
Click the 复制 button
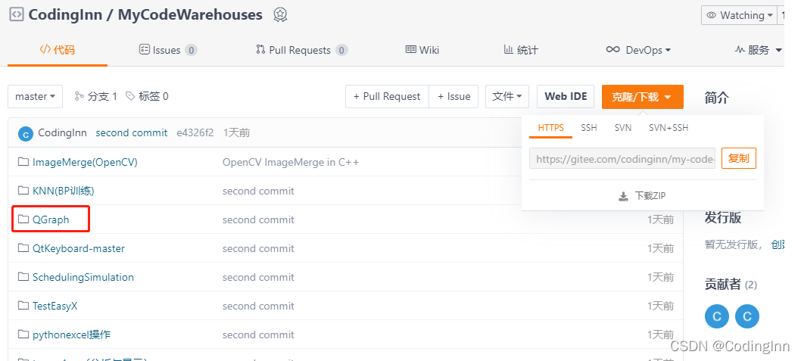[739, 158]
